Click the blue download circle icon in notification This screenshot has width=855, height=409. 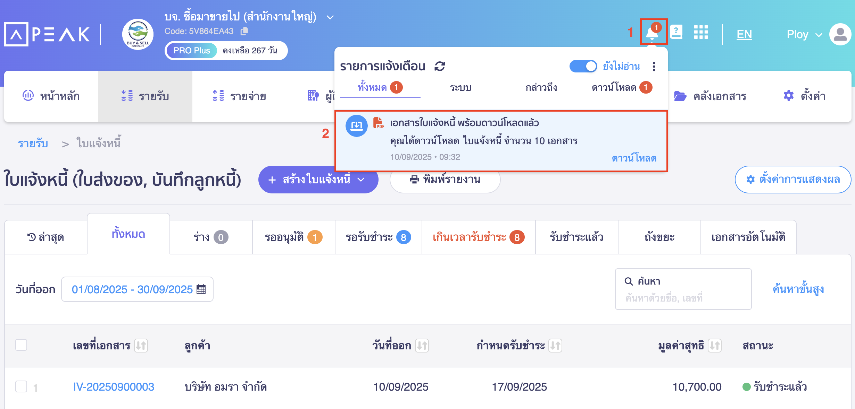pos(356,126)
